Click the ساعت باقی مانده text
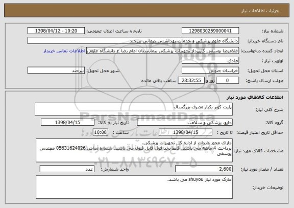Screen dimensions: 294x208 click(159, 81)
